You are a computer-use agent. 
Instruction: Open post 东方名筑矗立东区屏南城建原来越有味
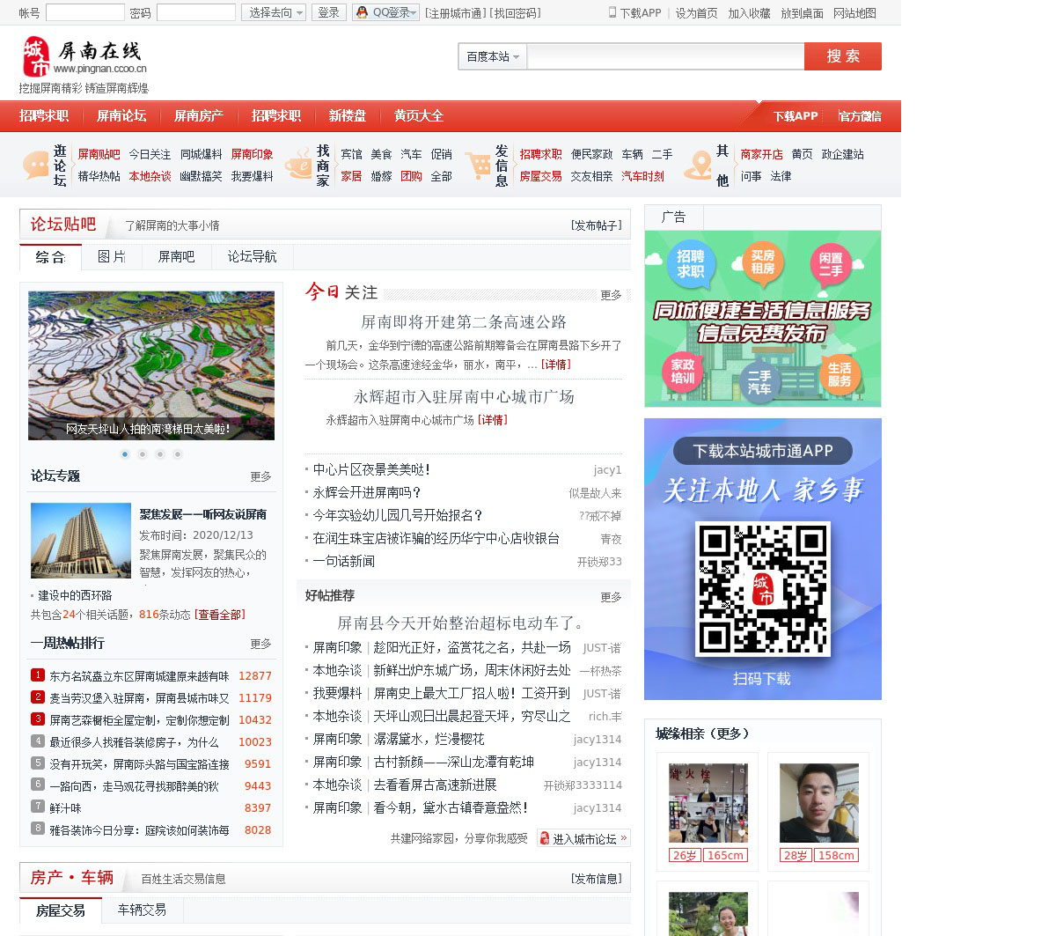coord(139,676)
